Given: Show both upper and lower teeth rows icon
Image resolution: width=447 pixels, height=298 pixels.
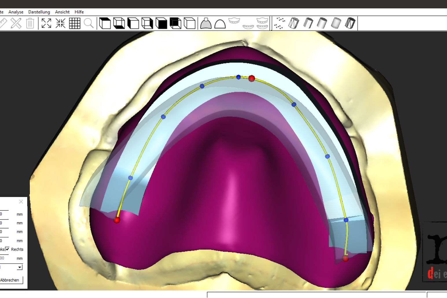Looking at the screenshot, I should point(262,23).
